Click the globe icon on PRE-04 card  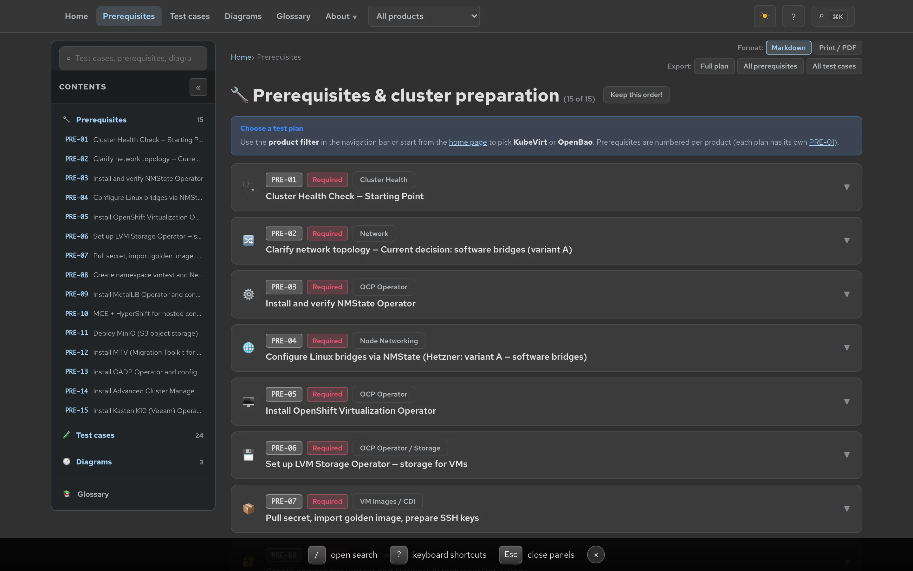click(248, 347)
